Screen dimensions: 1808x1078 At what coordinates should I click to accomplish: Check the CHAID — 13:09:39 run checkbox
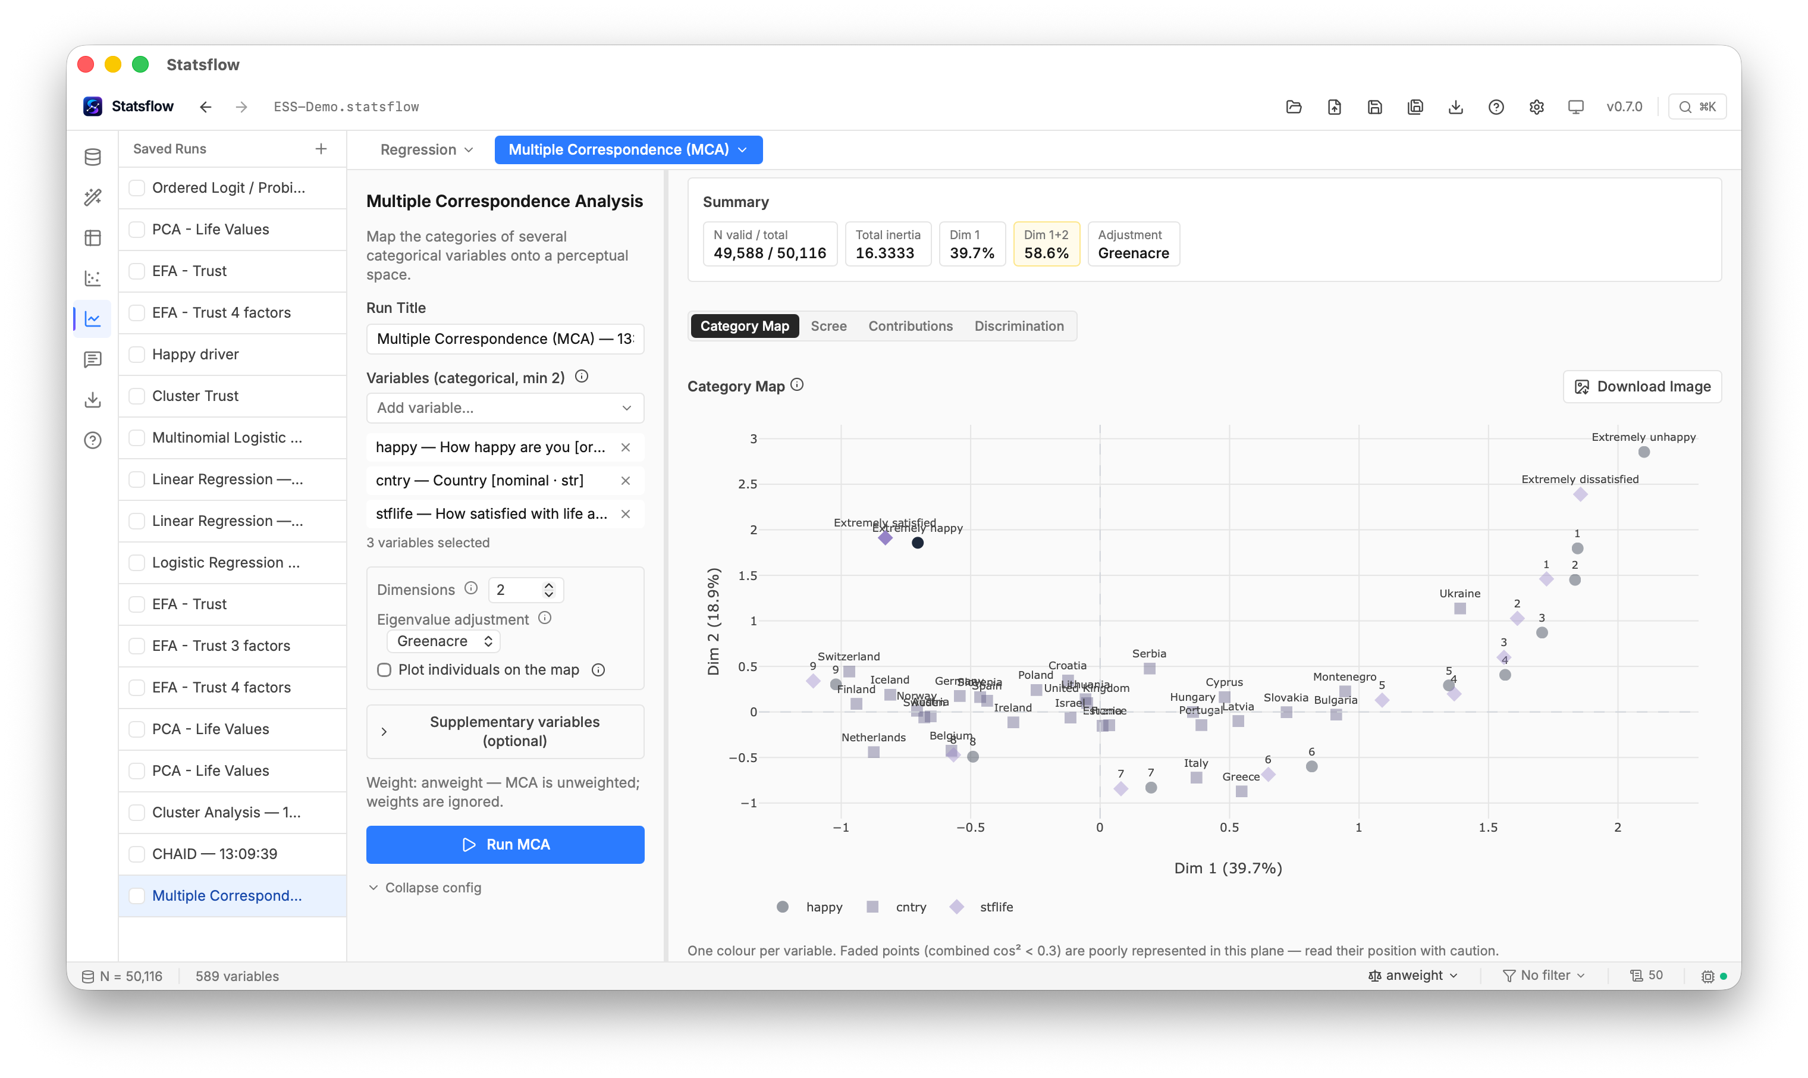(137, 854)
